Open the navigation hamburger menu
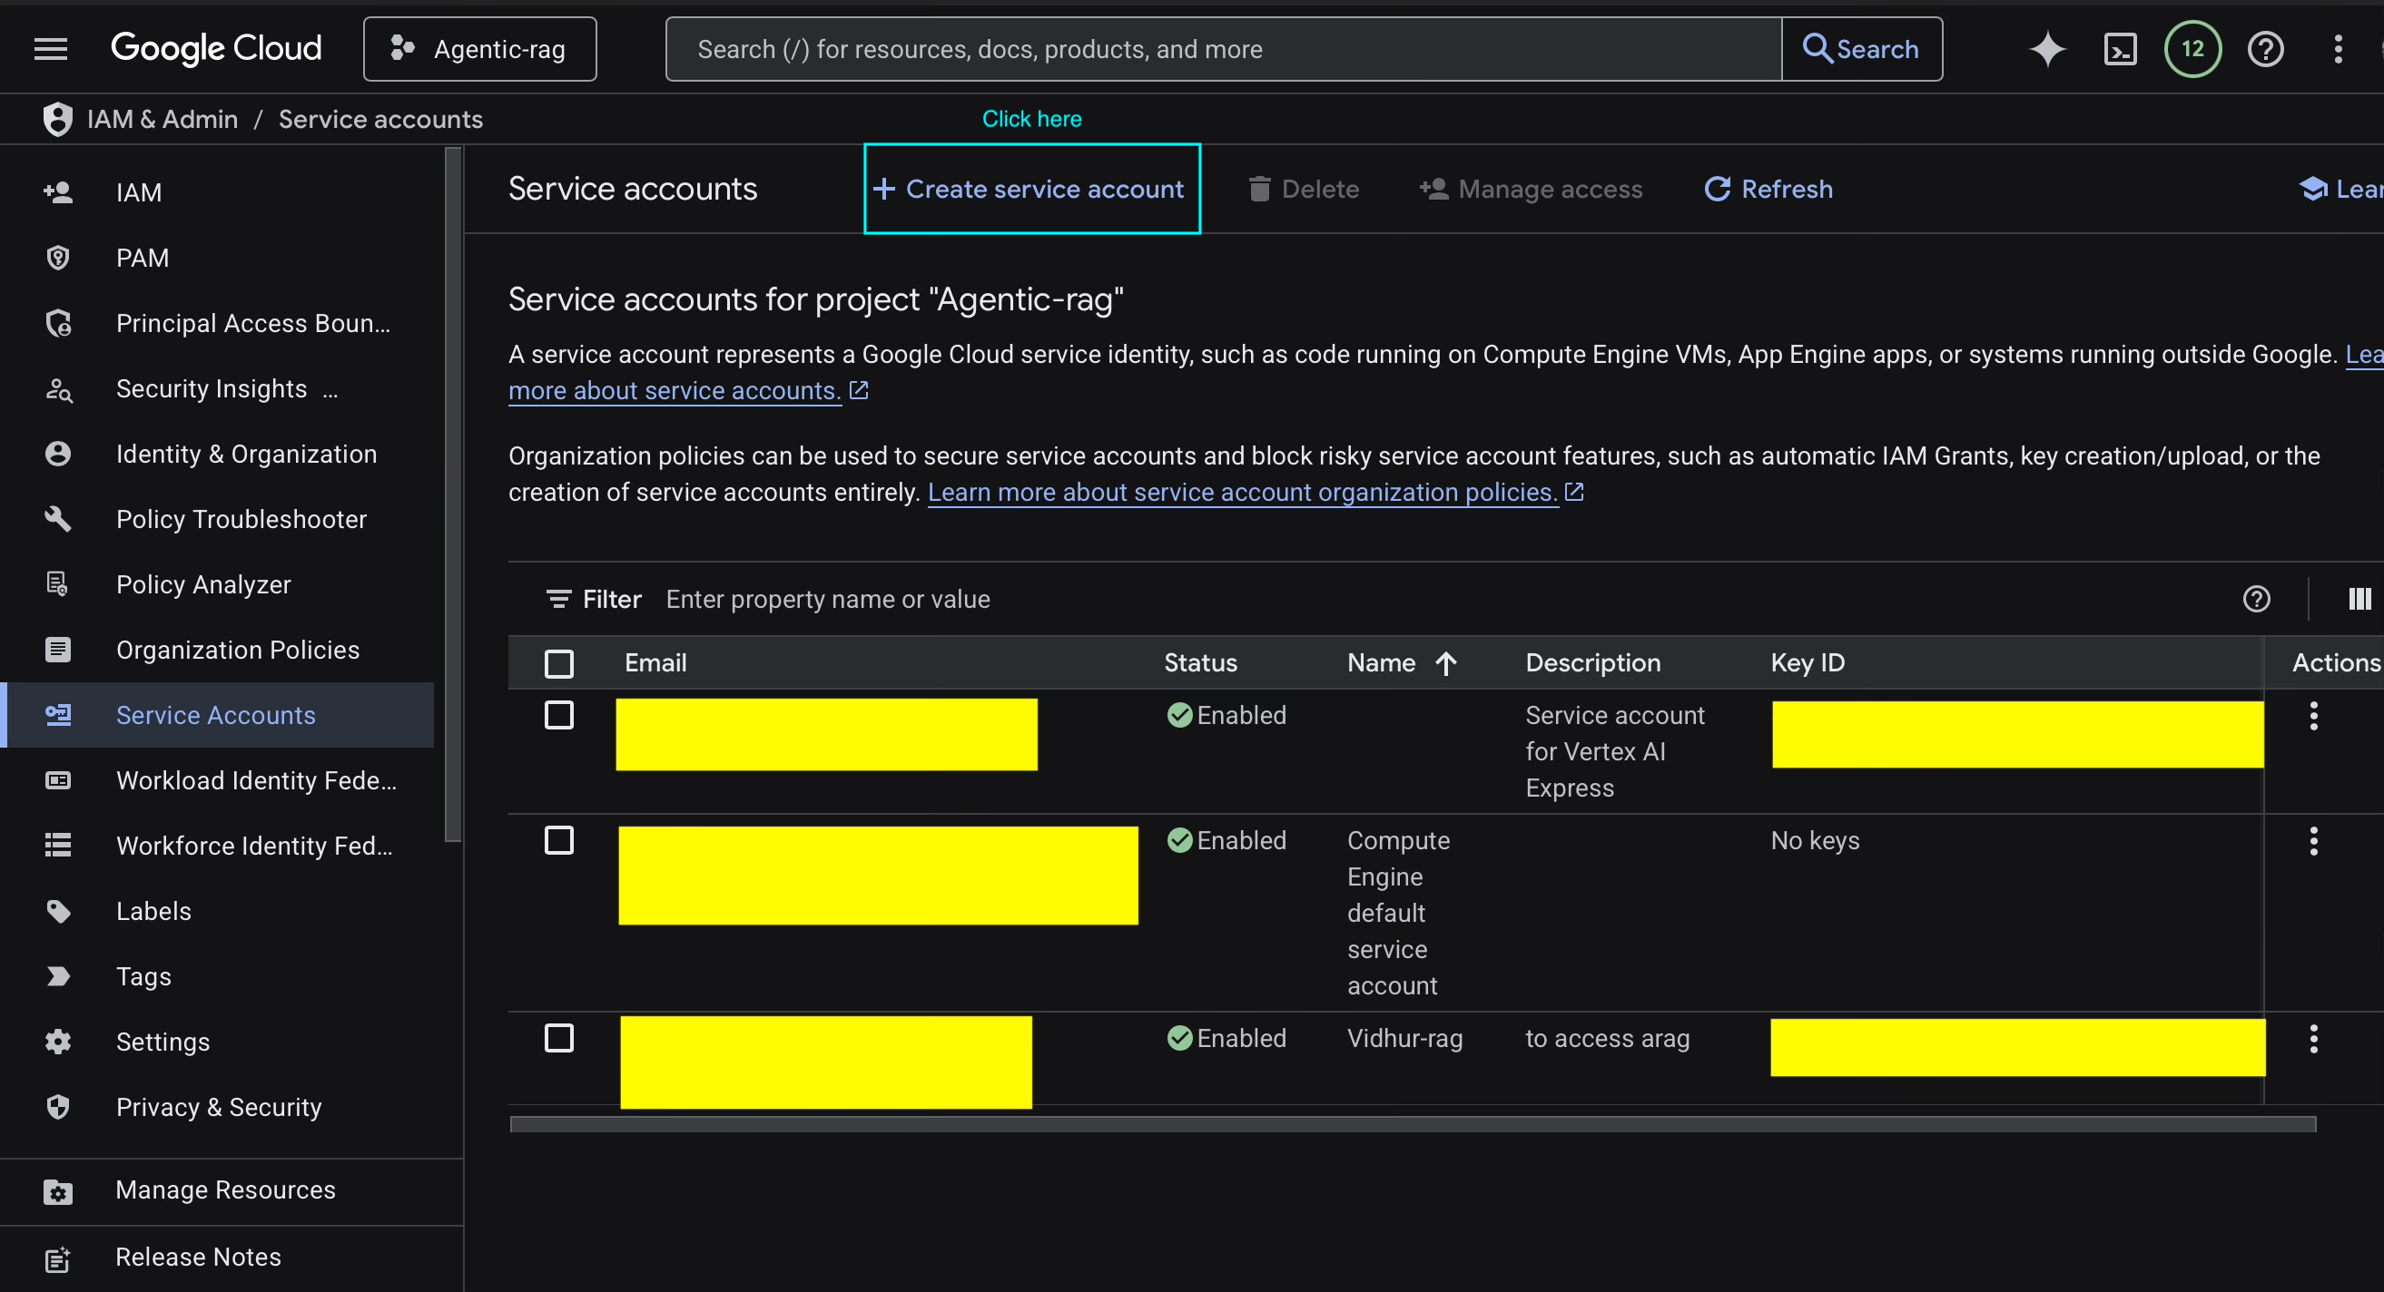Image resolution: width=2384 pixels, height=1292 pixels. tap(51, 48)
